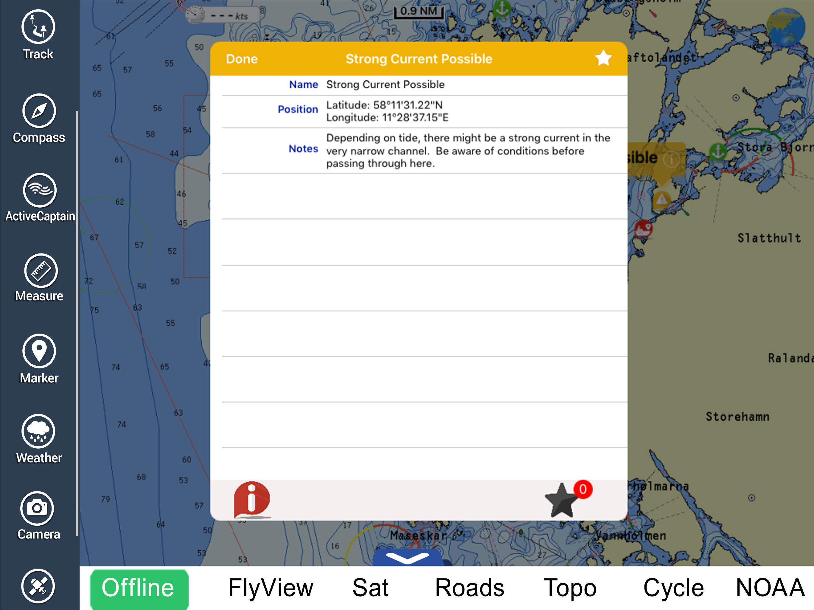The image size is (814, 610).
Task: Toggle favorite star in dialog header
Action: [x=603, y=58]
